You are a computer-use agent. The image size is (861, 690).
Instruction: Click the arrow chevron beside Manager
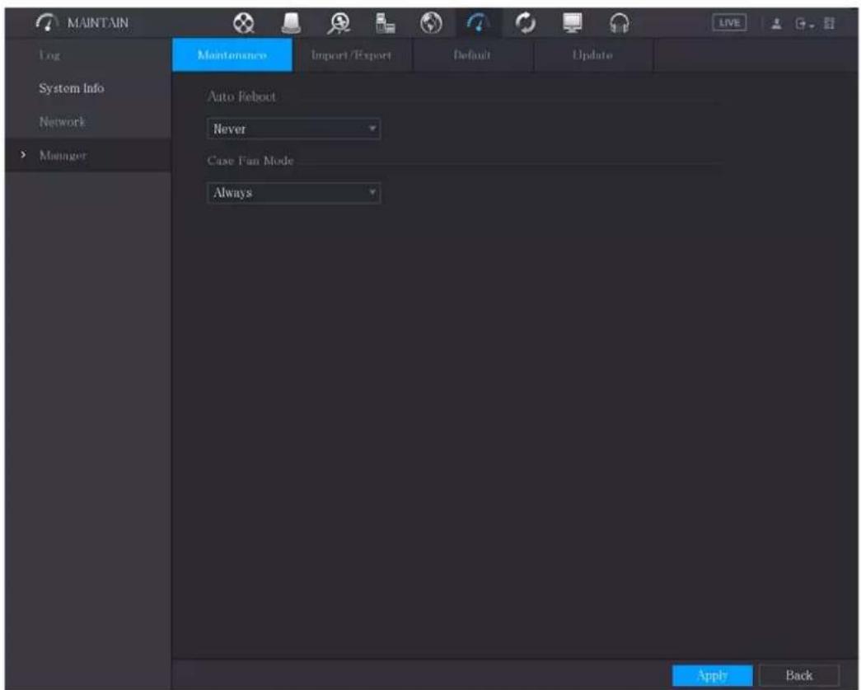(23, 155)
